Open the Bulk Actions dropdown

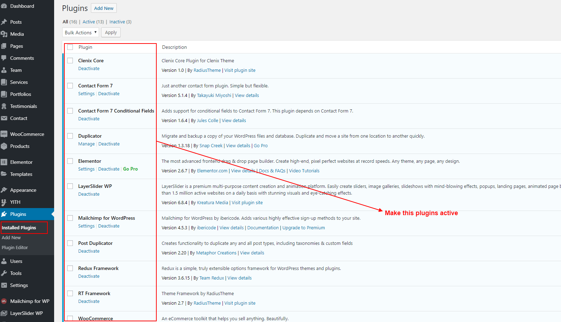click(x=81, y=33)
